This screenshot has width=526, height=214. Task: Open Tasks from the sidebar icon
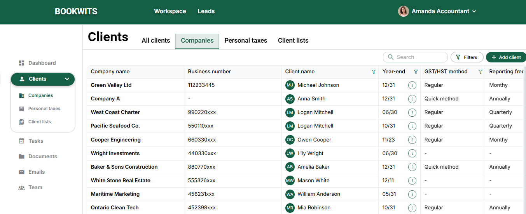21,141
